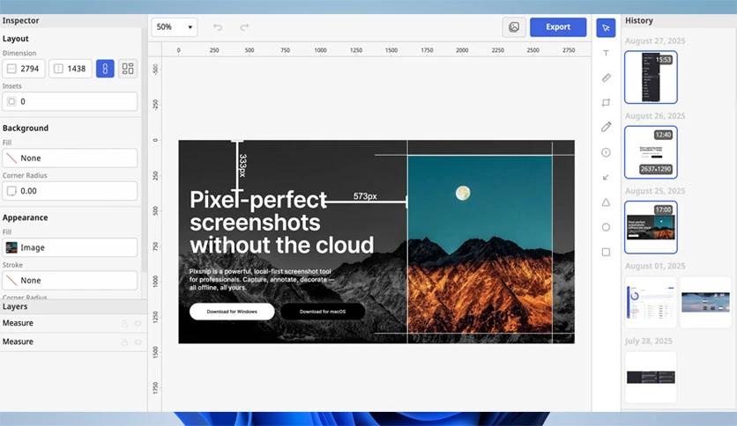Click the Layers panel header
The width and height of the screenshot is (737, 426).
click(73, 306)
